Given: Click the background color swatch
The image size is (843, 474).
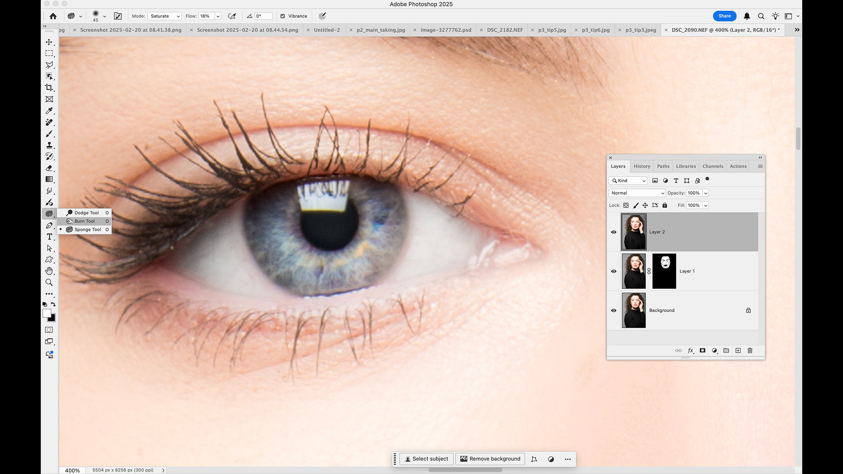Looking at the screenshot, I should point(52,319).
